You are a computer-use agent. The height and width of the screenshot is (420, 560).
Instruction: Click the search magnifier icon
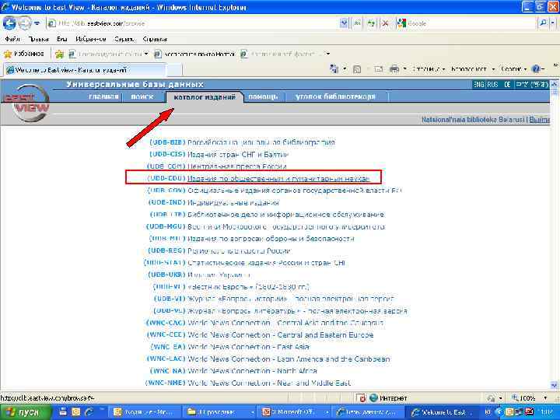click(x=543, y=23)
